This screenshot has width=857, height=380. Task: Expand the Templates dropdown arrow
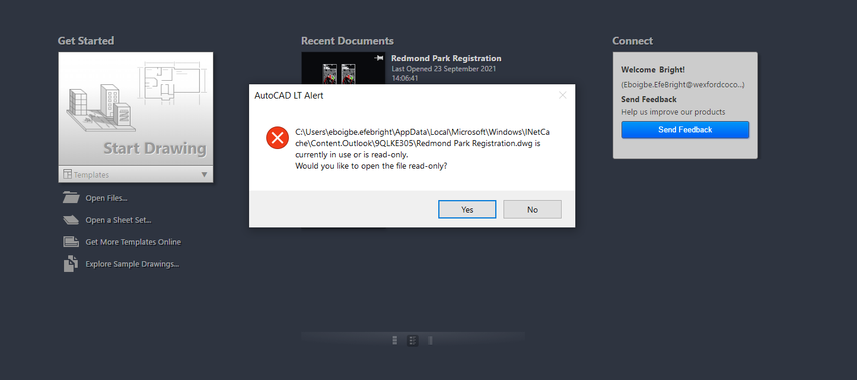click(x=204, y=175)
